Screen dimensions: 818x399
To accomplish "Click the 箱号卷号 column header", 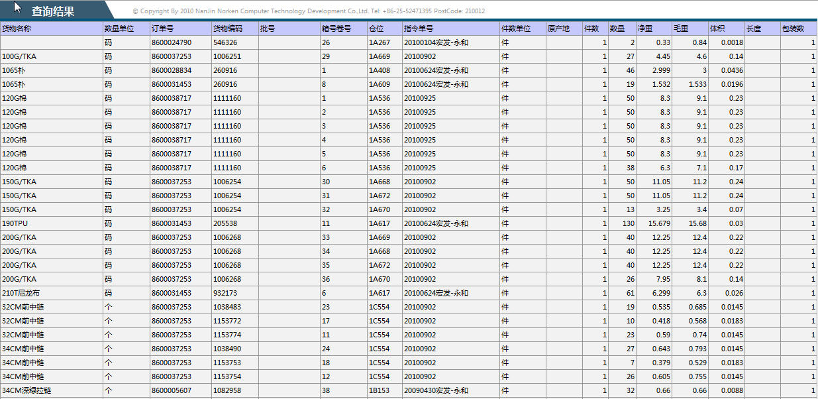I will [336, 29].
